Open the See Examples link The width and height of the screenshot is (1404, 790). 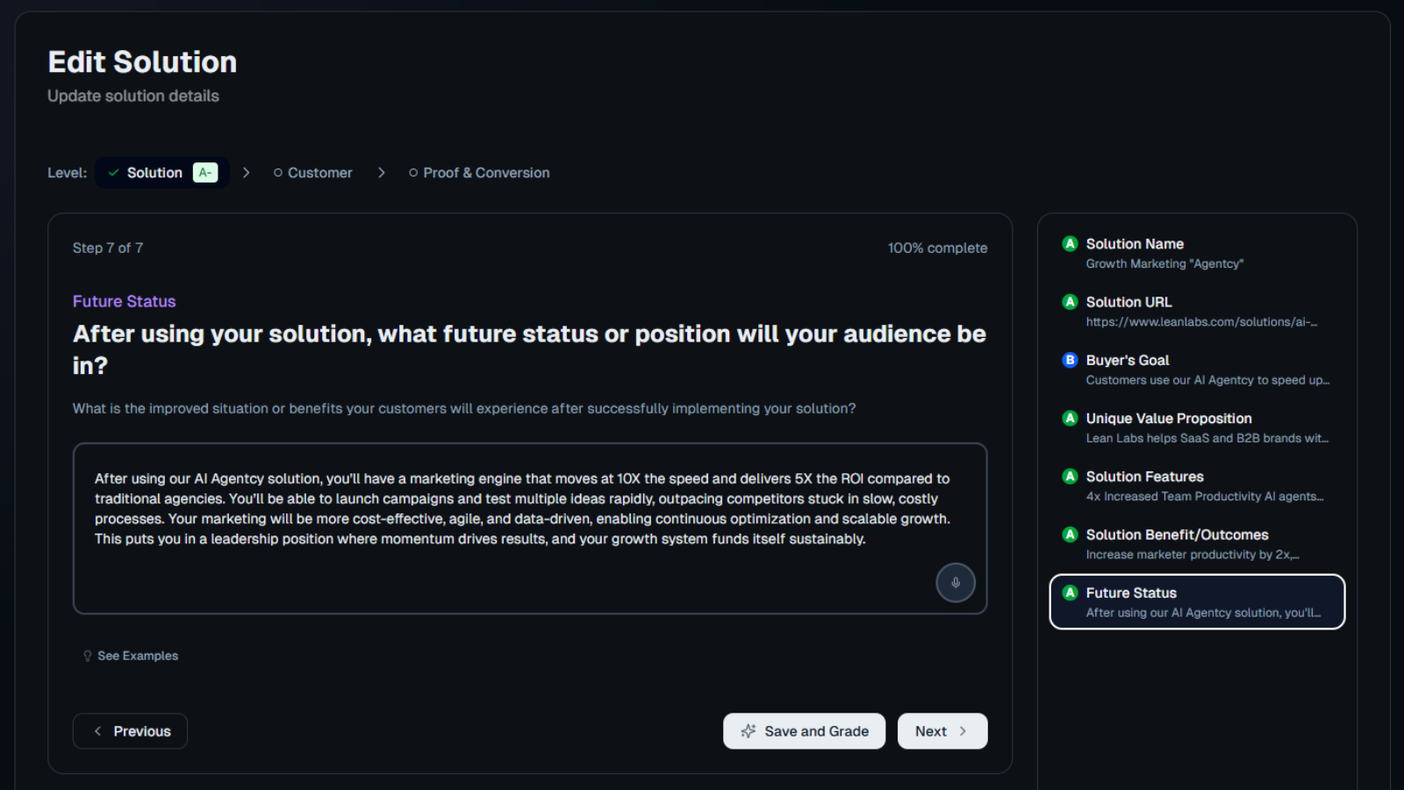coord(138,656)
